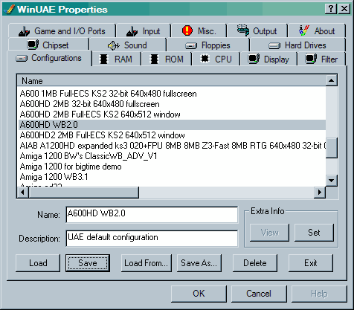Open the ROM tab
354x310 pixels.
(167, 59)
